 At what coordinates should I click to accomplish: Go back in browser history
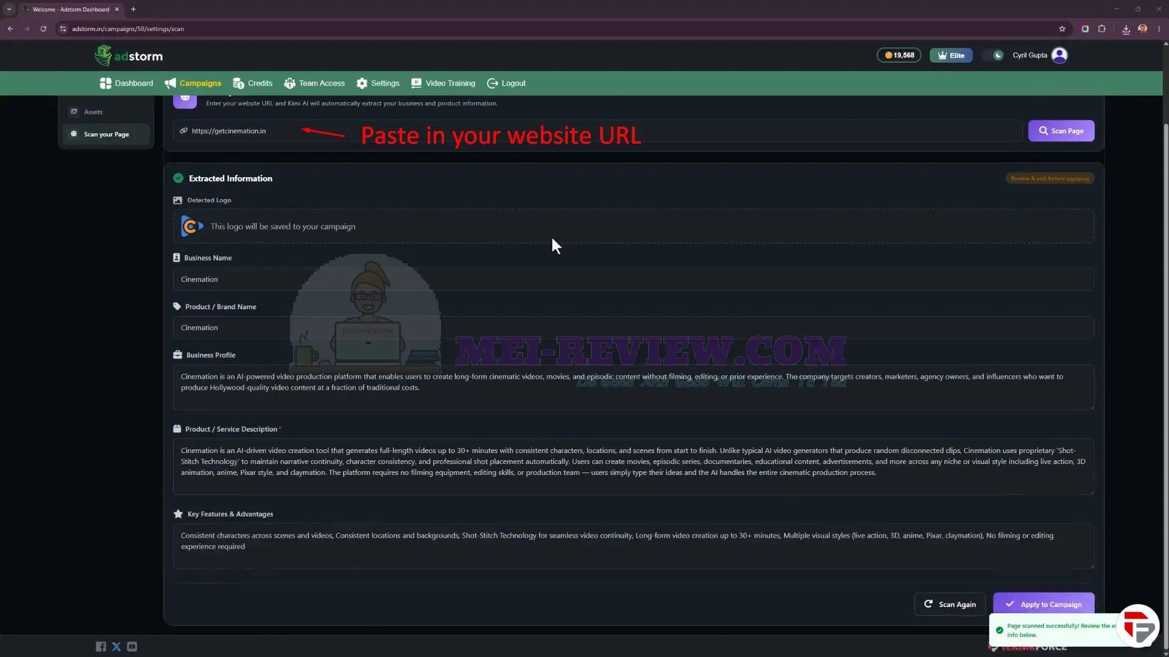point(10,29)
